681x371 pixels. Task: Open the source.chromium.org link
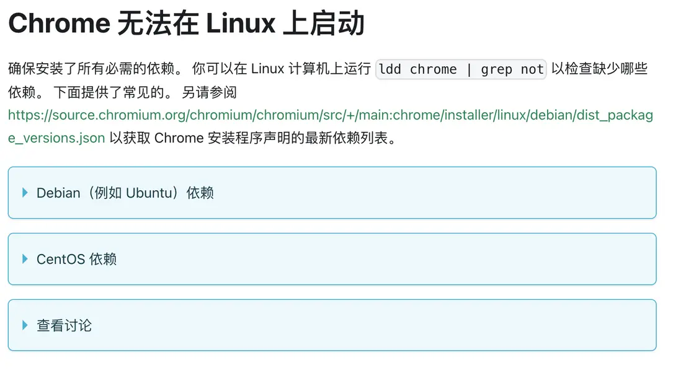pos(330,115)
